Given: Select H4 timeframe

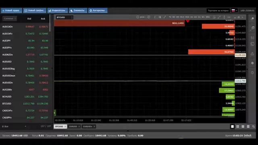Looking at the screenshot, I should 195,17.
